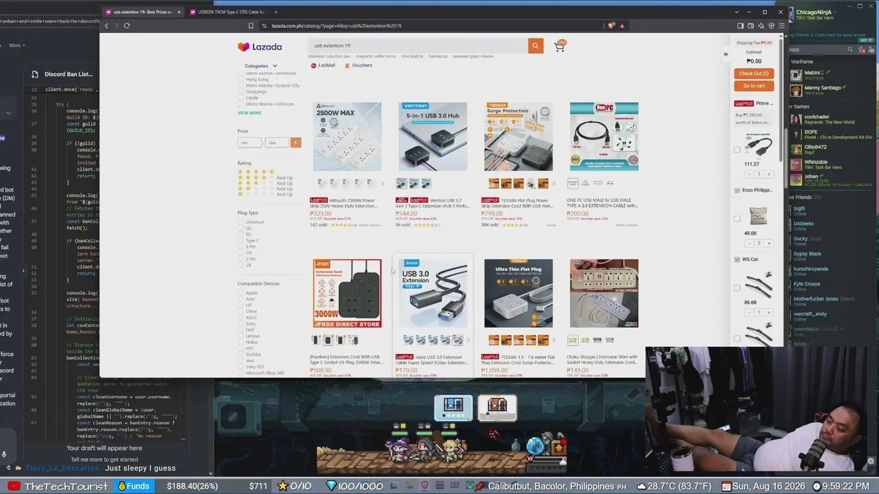Decrease quantity of the 45.00 cart item
879x494 pixels.
749,243
